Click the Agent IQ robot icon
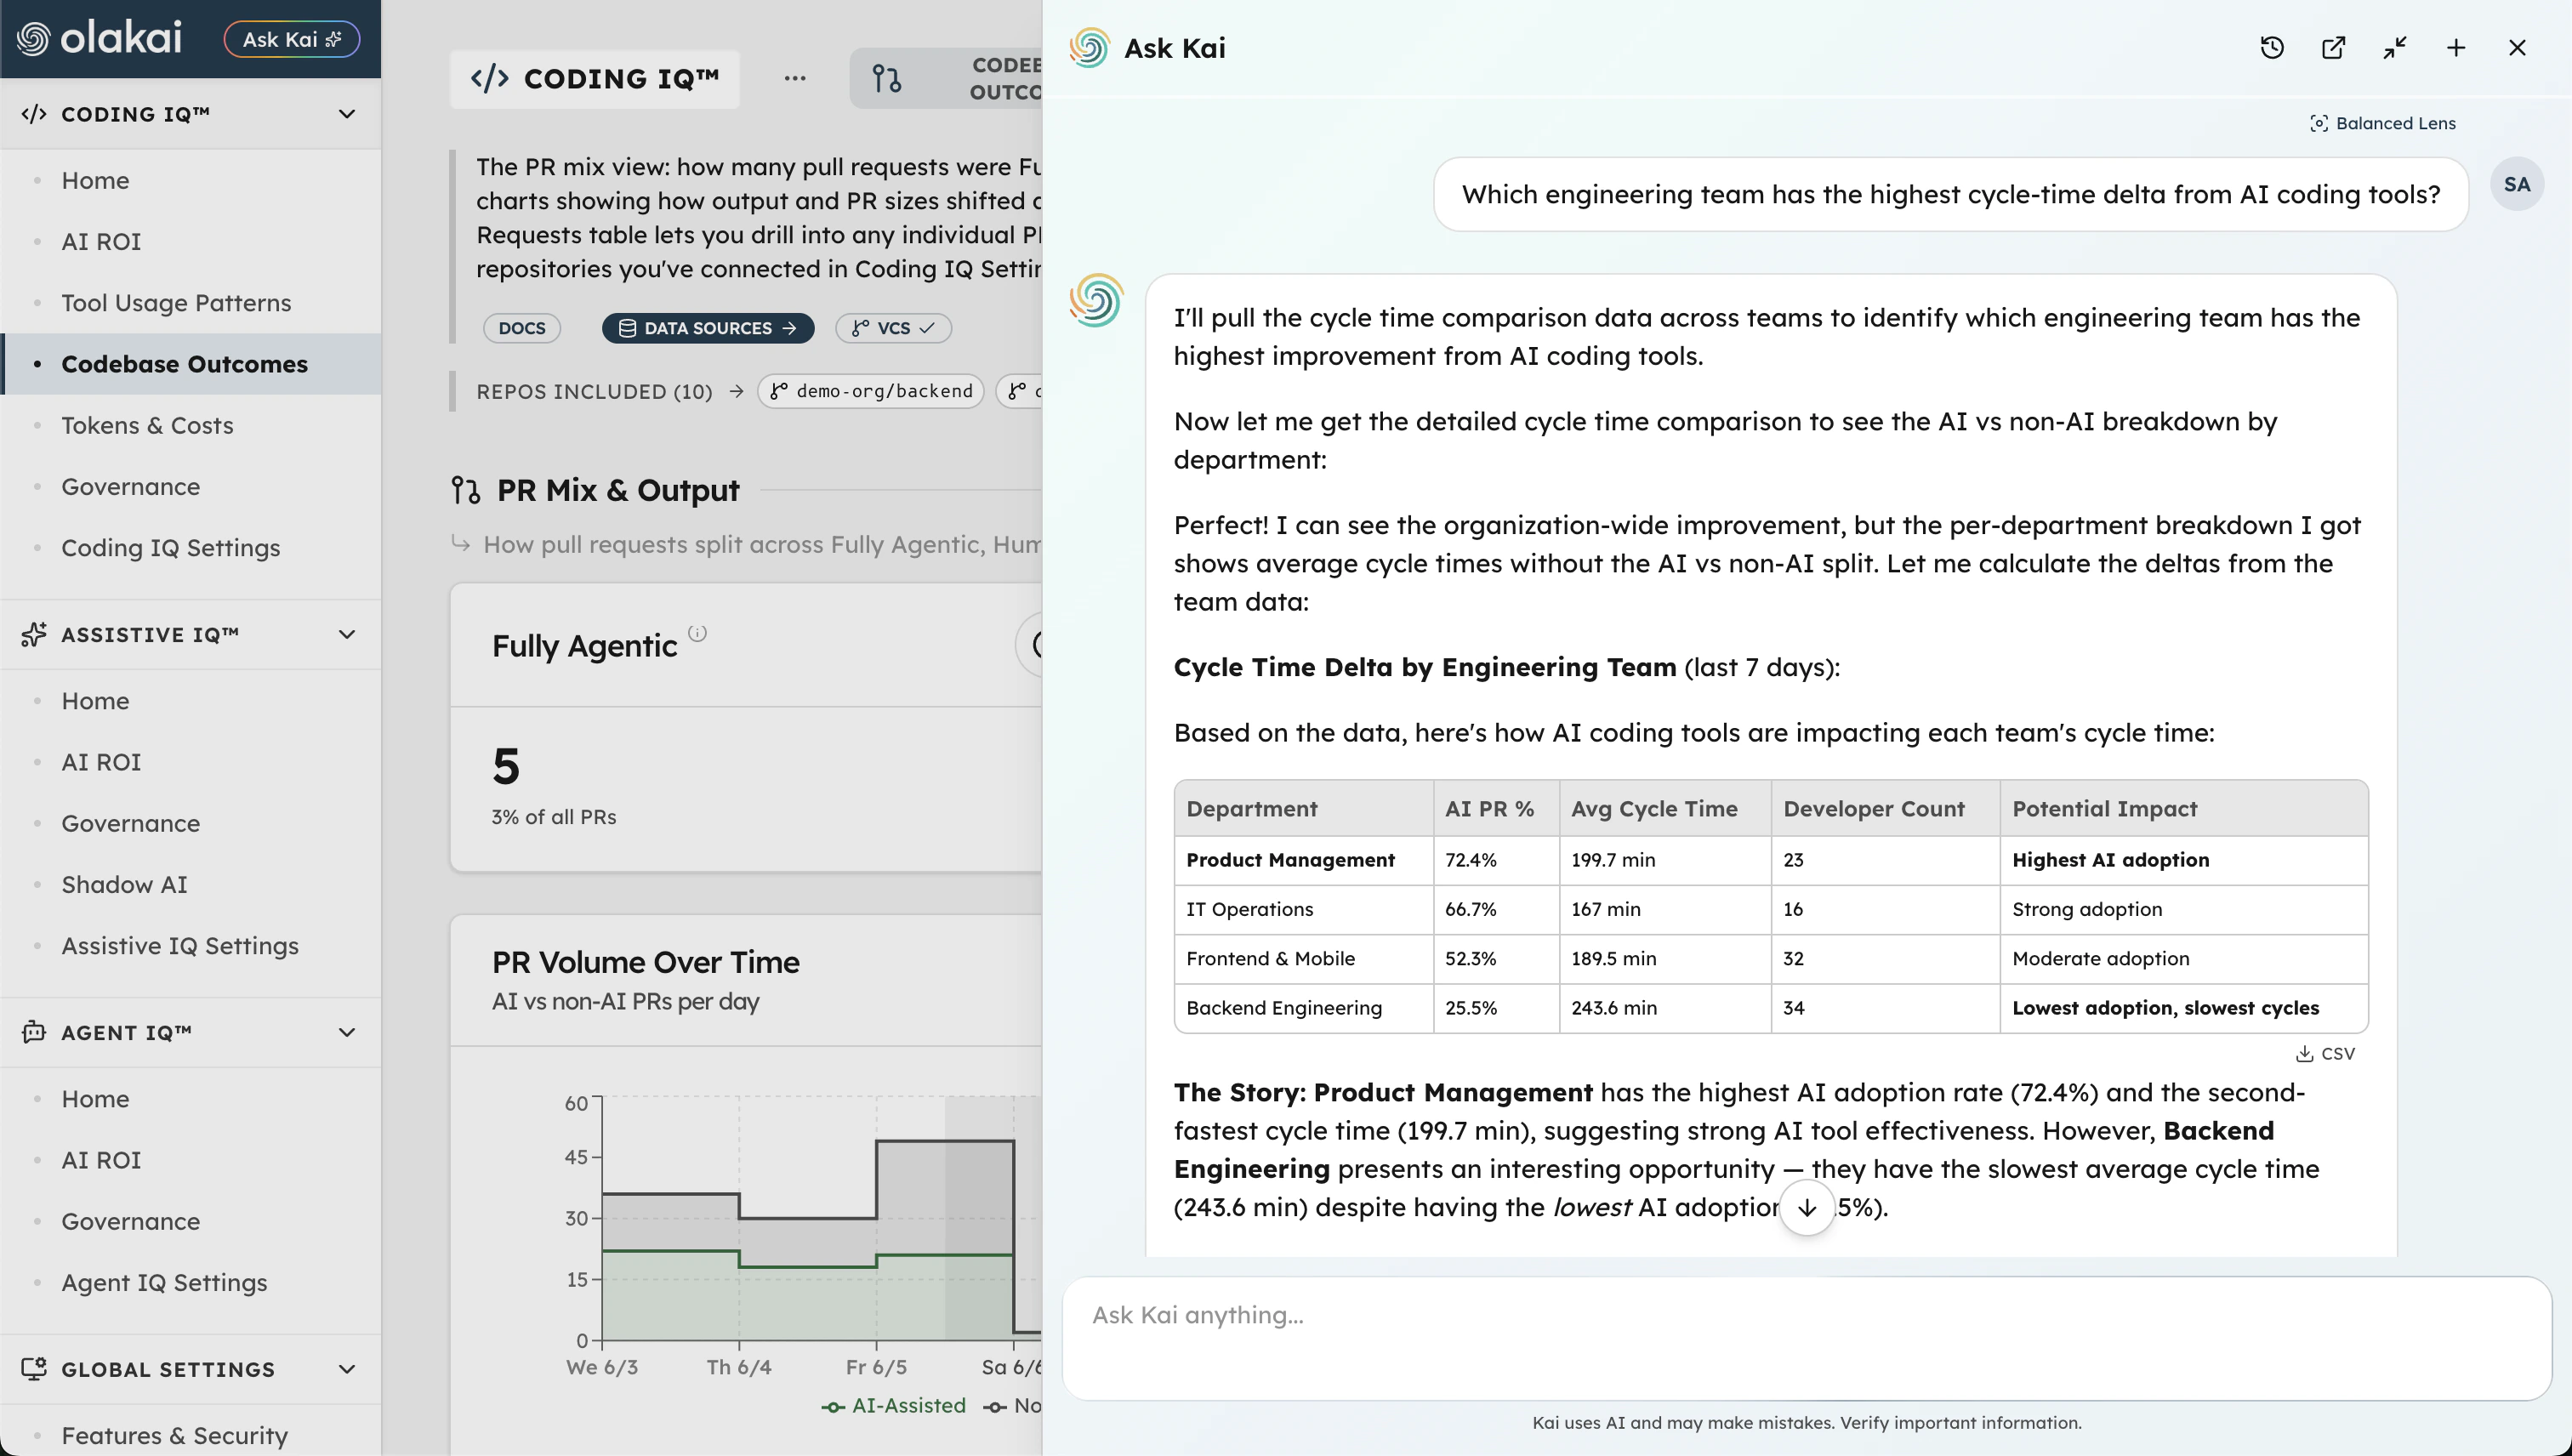 click(34, 1032)
